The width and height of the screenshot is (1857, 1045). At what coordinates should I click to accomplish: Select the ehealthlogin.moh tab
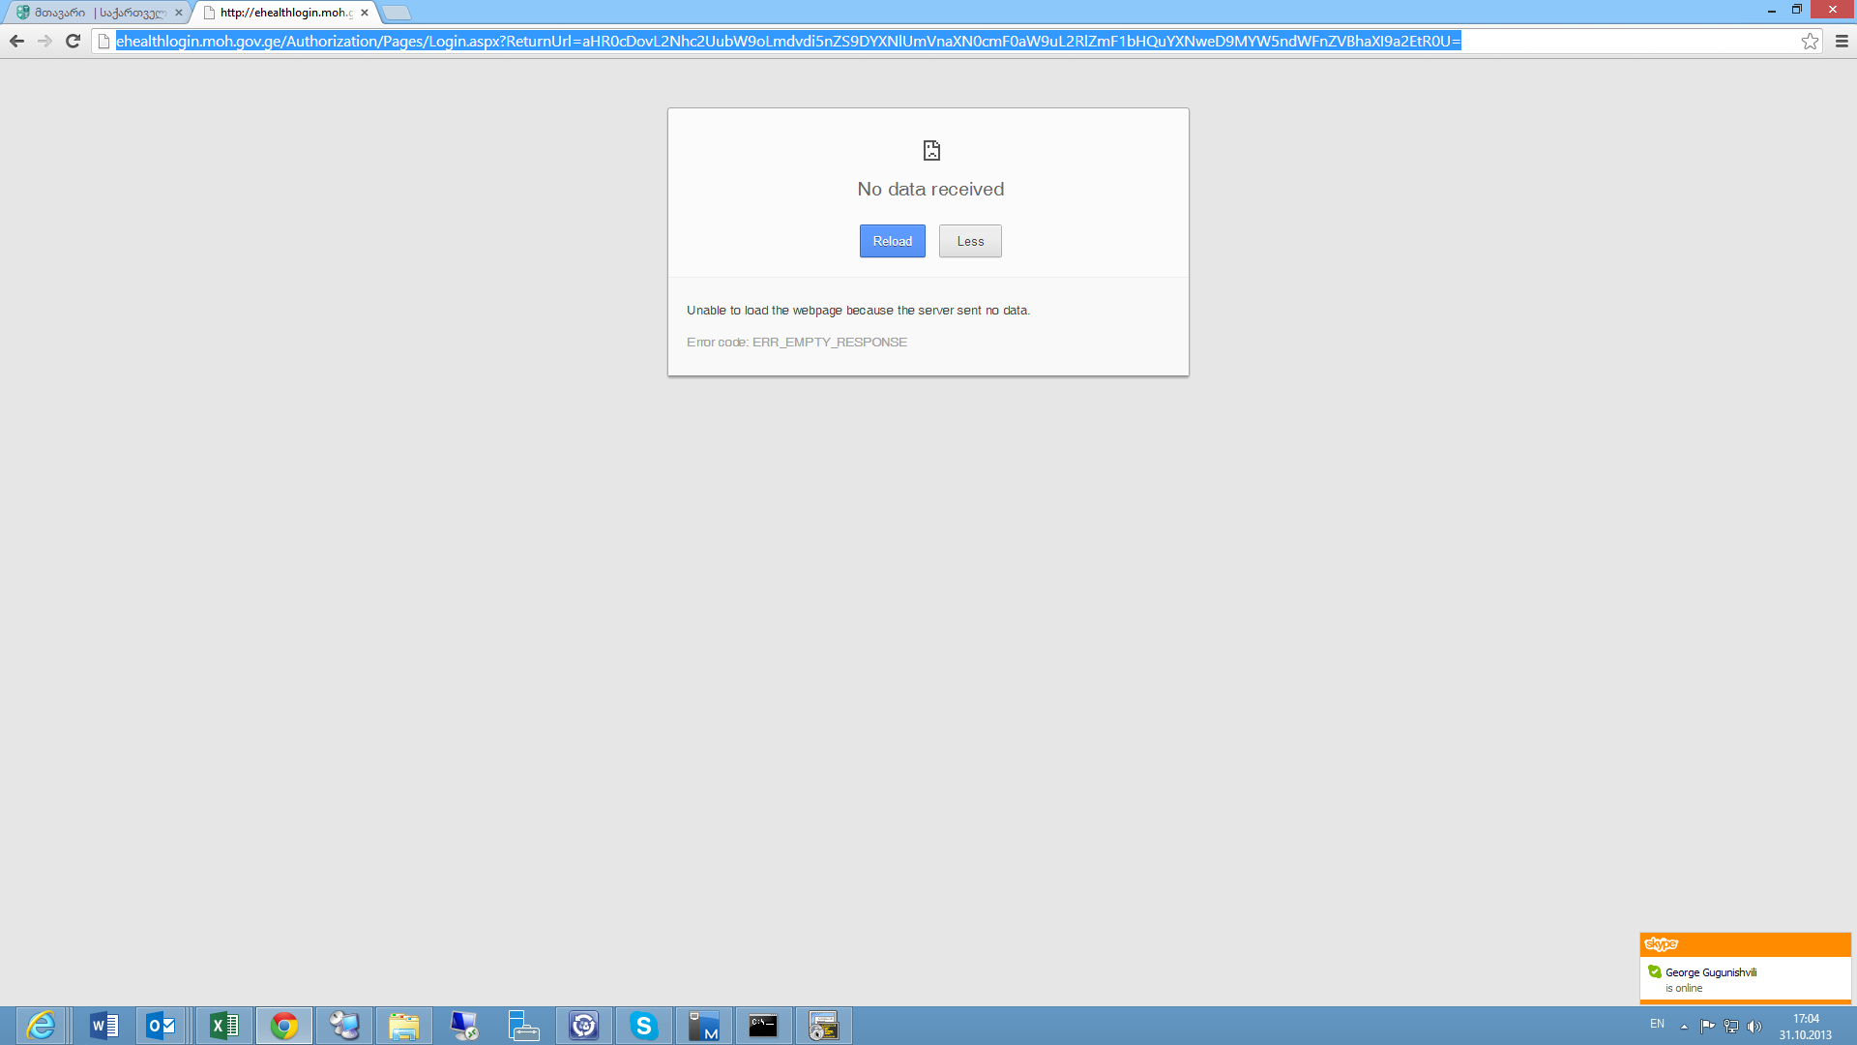pyautogui.click(x=282, y=13)
